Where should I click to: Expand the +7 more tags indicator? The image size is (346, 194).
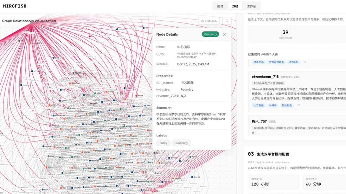click(298, 105)
